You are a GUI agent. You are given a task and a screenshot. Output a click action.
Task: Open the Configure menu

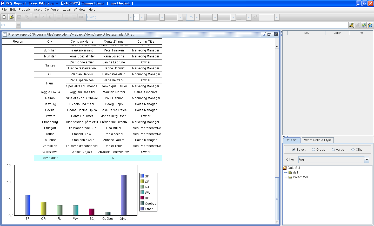(x=52, y=10)
